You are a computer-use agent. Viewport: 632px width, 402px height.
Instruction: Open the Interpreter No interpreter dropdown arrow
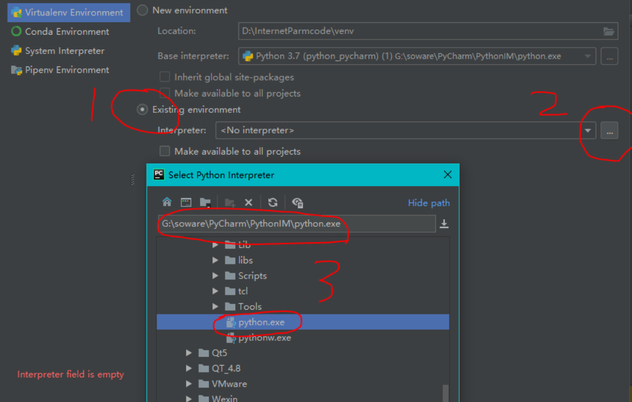coord(588,130)
